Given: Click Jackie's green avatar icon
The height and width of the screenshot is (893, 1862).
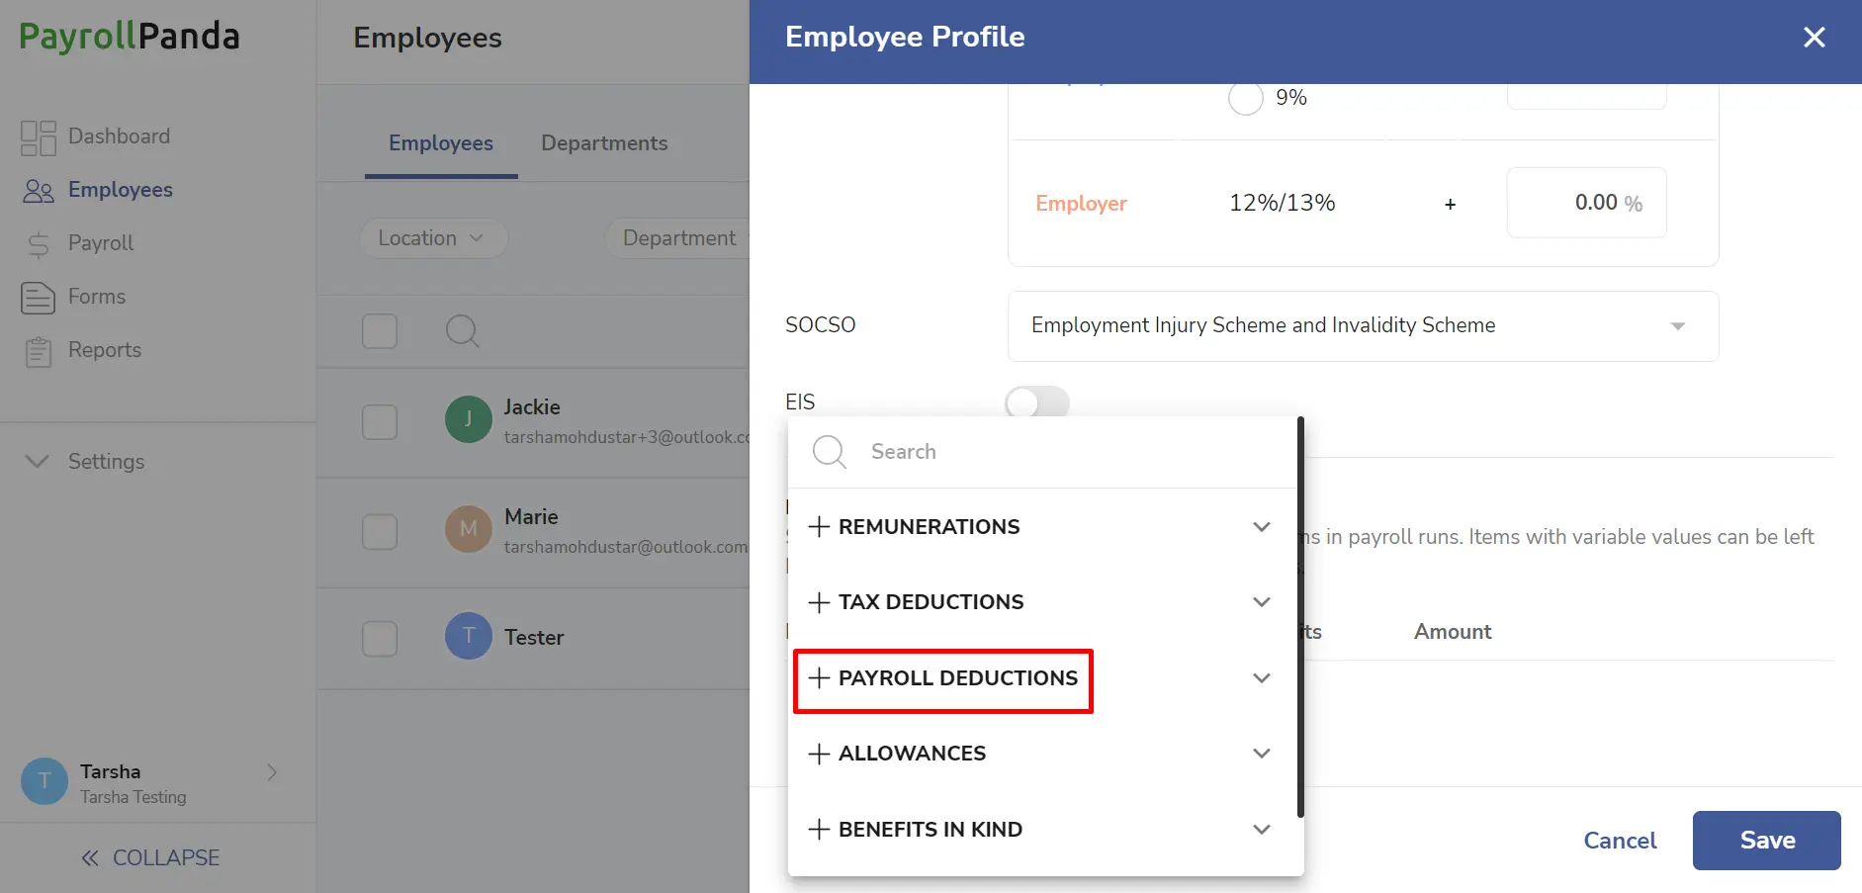Looking at the screenshot, I should [x=469, y=419].
